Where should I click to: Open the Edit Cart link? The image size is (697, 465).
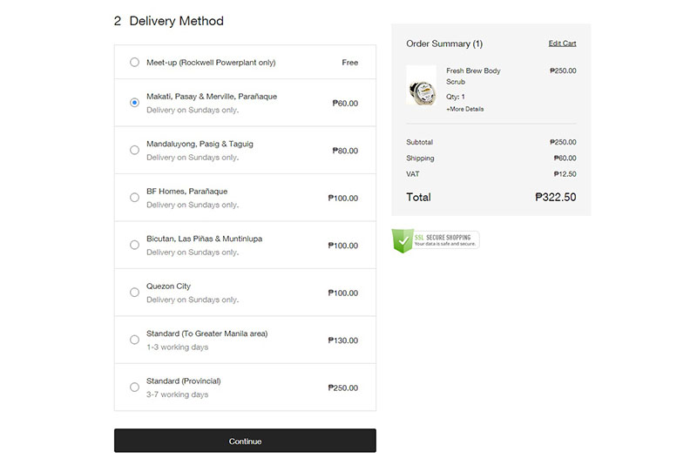tap(562, 44)
